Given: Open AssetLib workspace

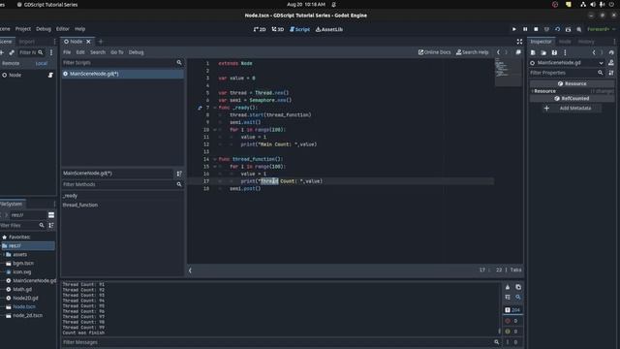Looking at the screenshot, I should (x=329, y=29).
